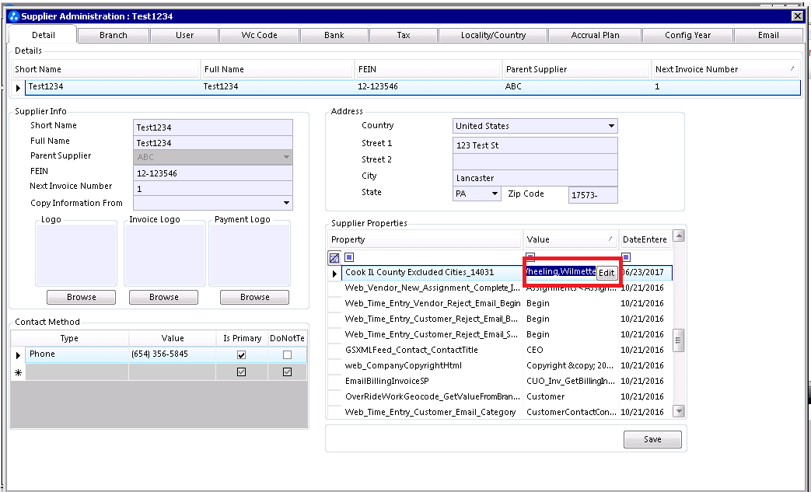
Task: Sort by Next Invoice Number column header
Action: pyautogui.click(x=726, y=69)
